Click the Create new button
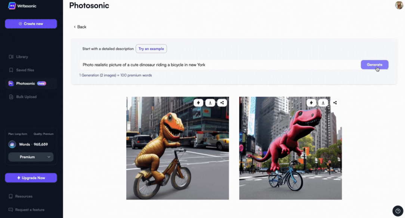The image size is (405, 218). pos(31,24)
